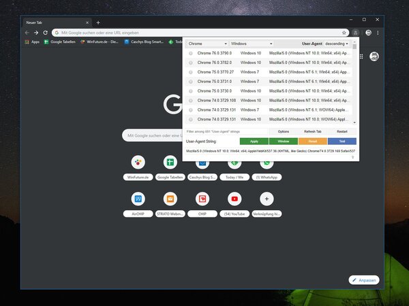Open the Chrome browser filter dropdown

(x=207, y=44)
